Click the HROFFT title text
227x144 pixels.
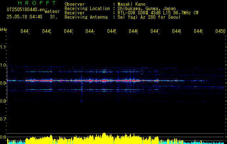[x=37, y=3]
